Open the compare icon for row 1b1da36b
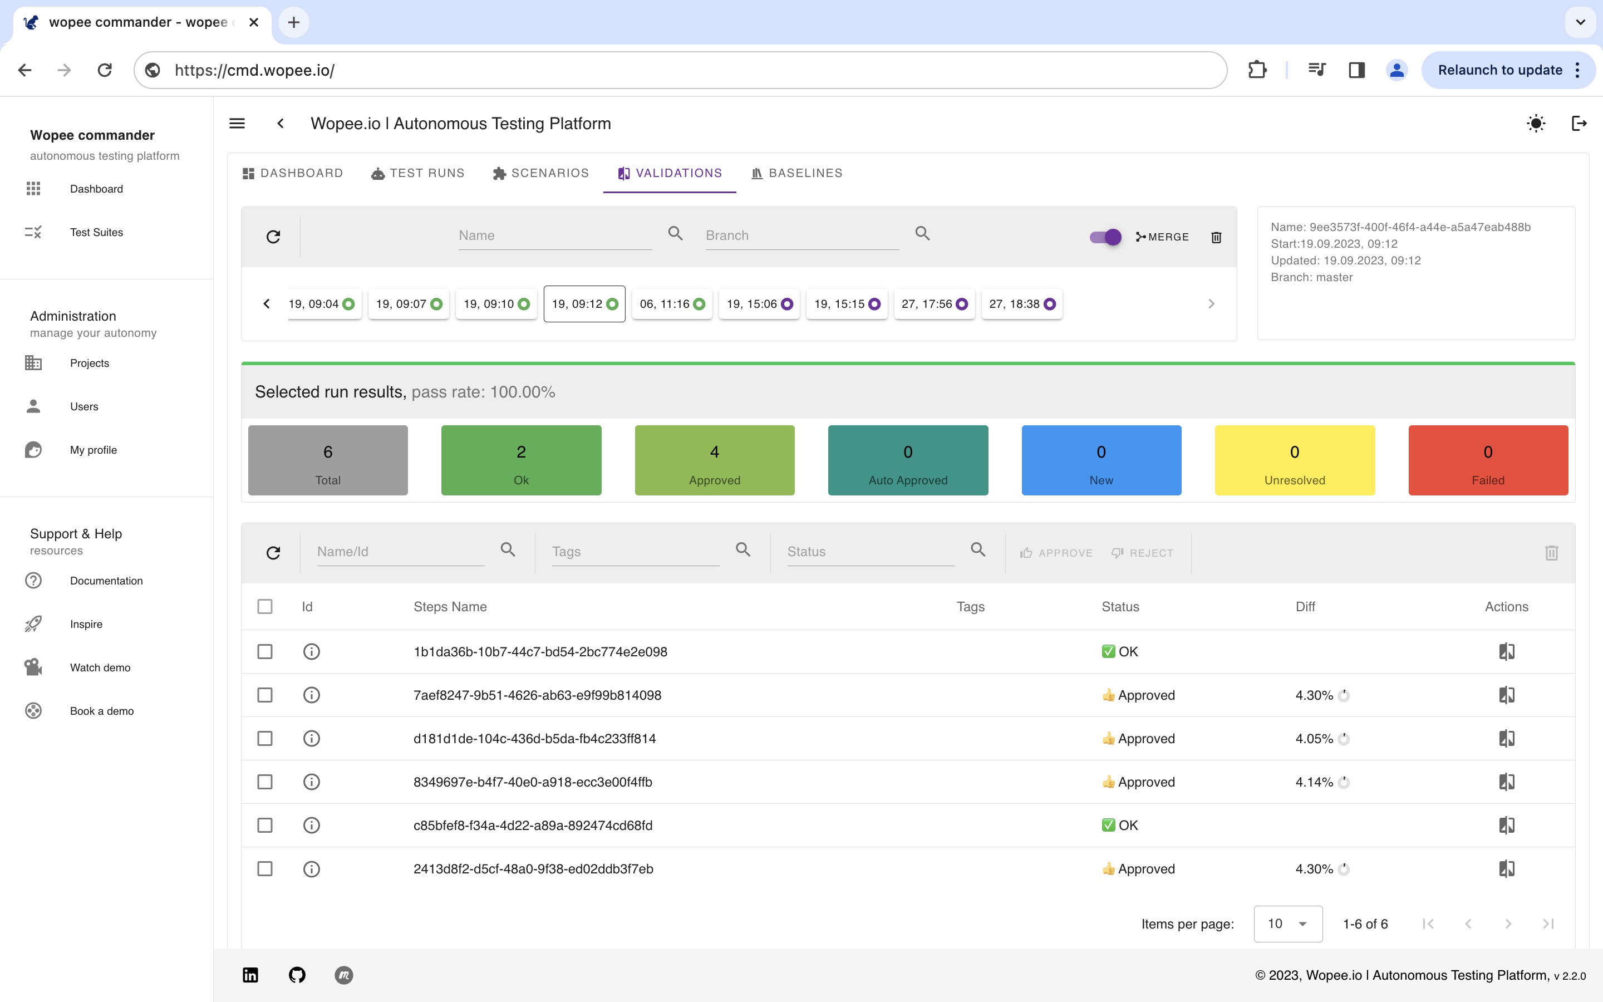This screenshot has width=1603, height=1002. pos(1506,651)
